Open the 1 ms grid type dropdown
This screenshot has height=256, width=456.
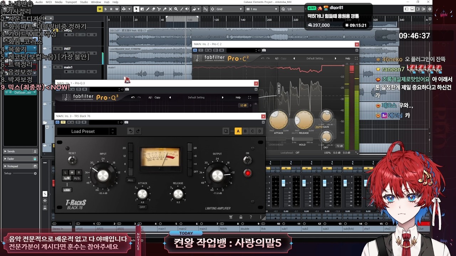click(x=262, y=9)
